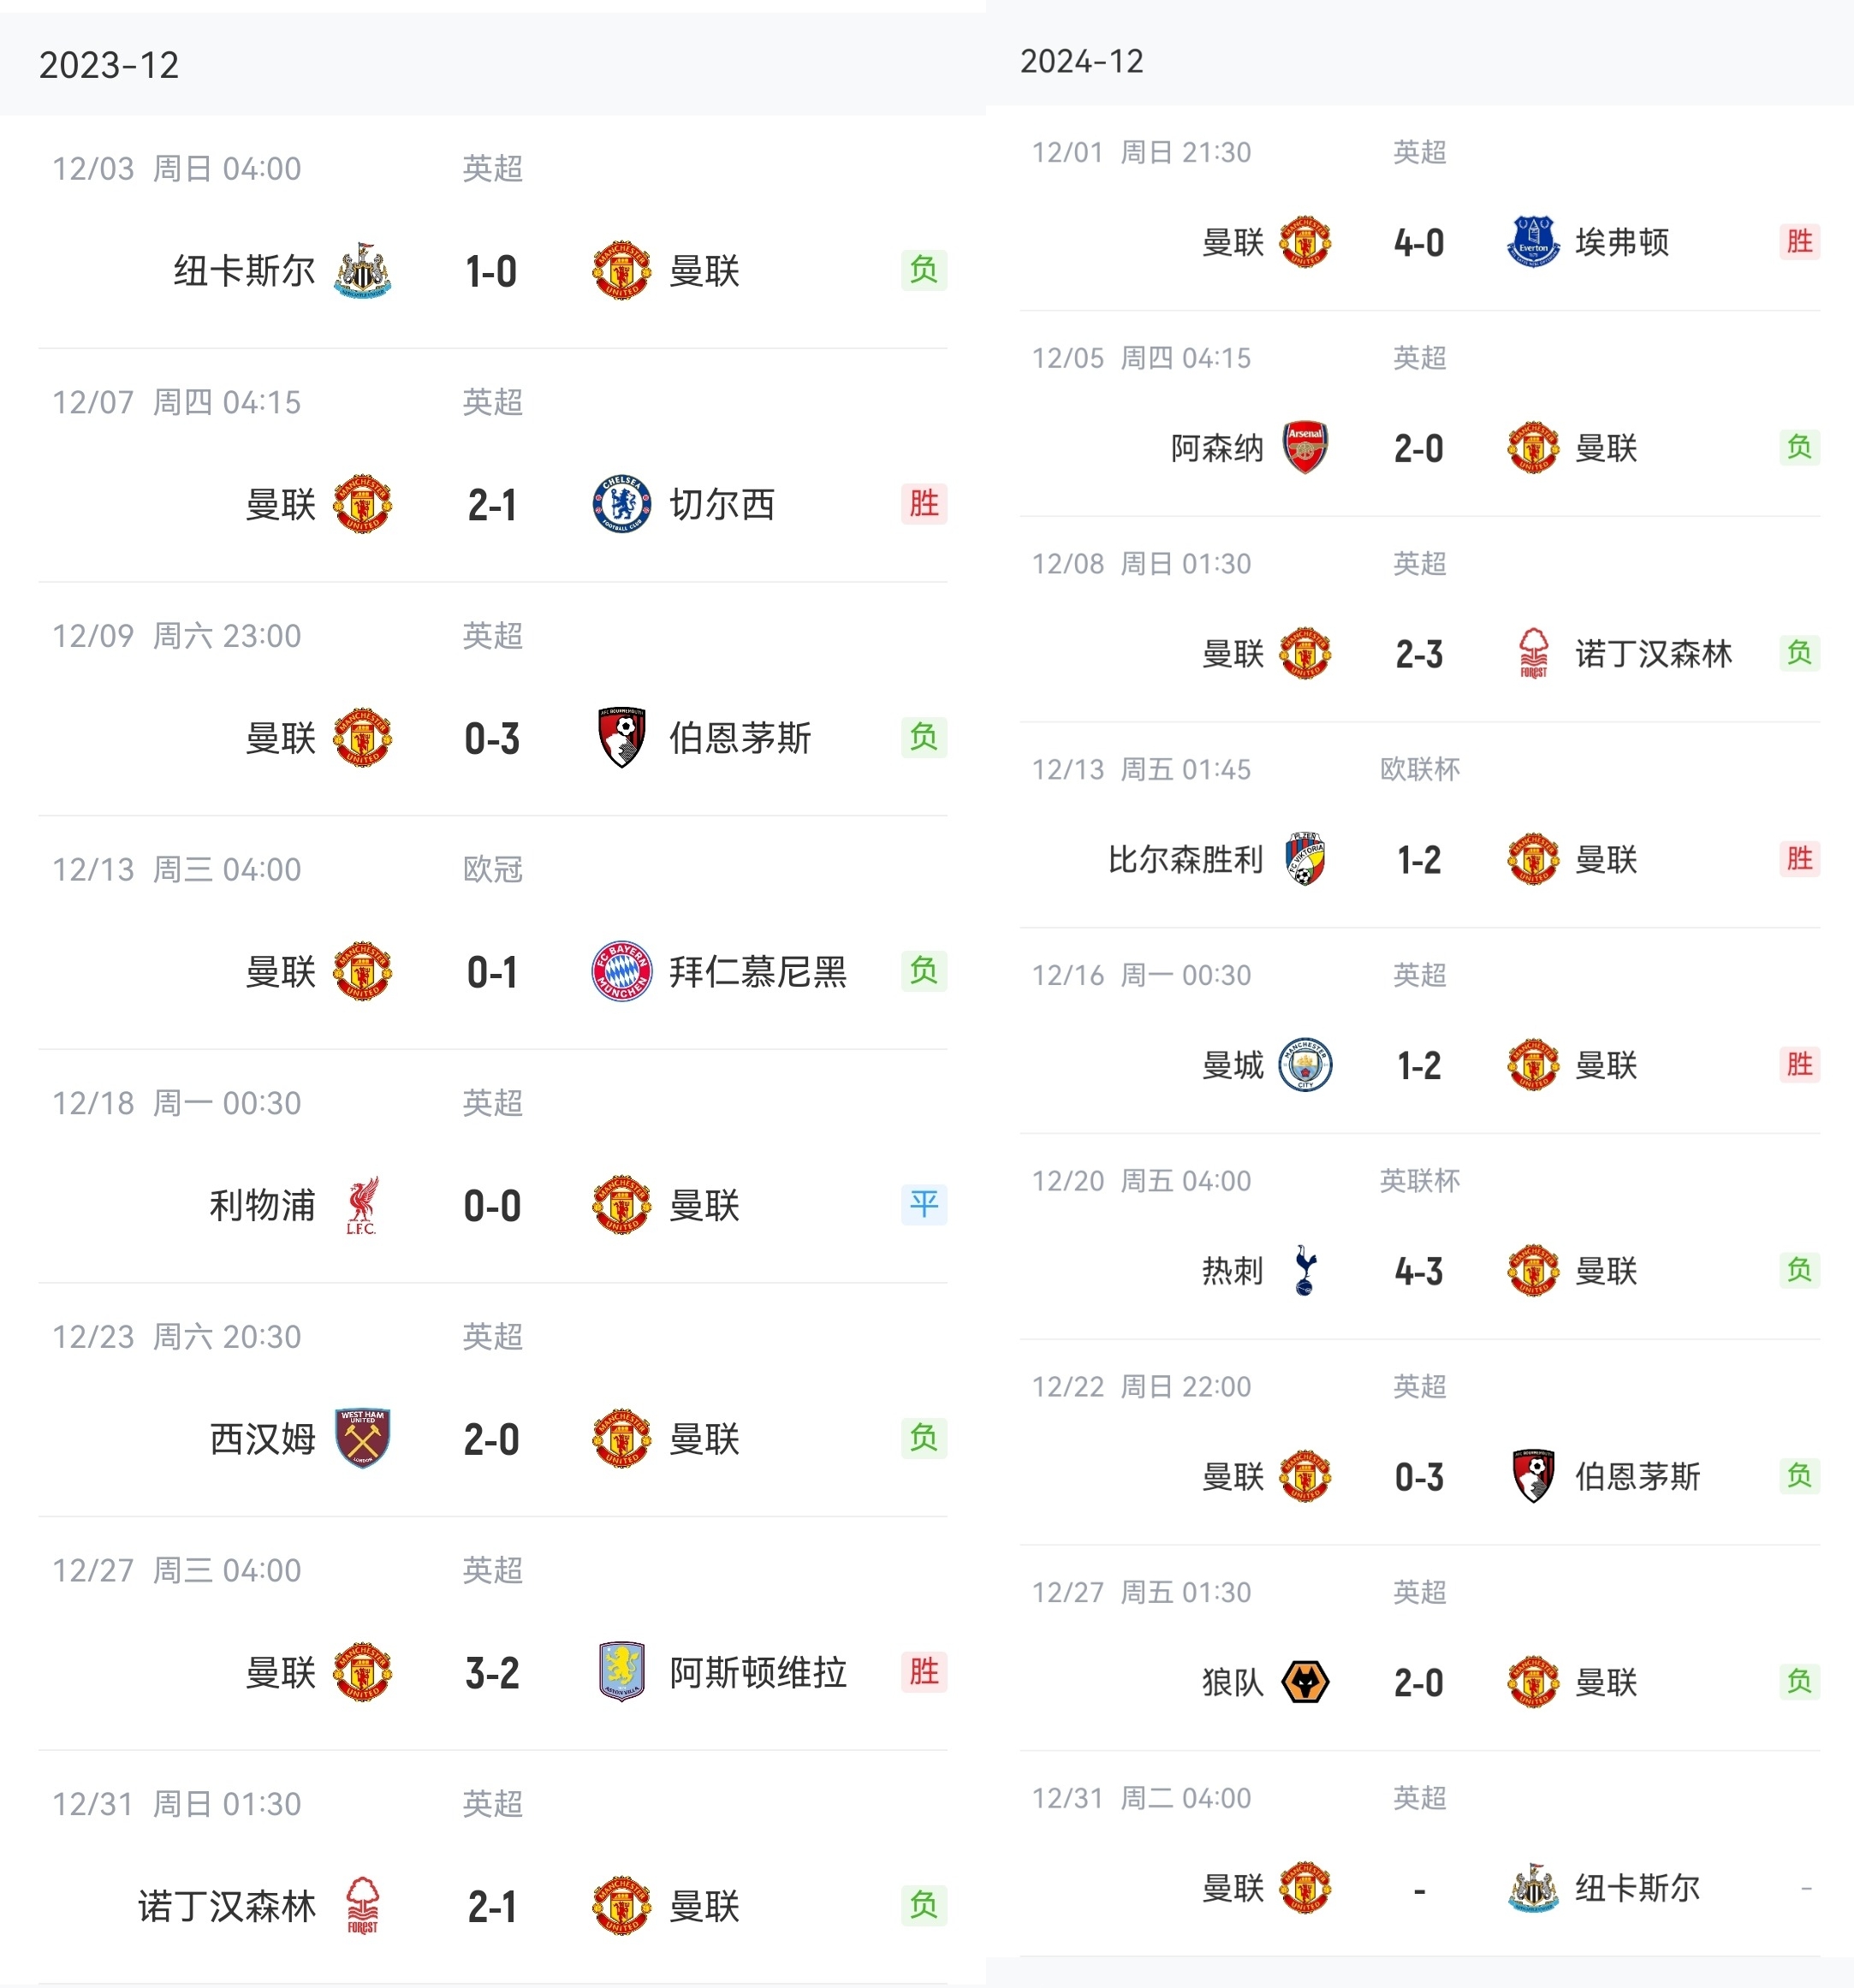Click the Wolves club logo
This screenshot has height=1988, width=1854.
point(1305,1682)
